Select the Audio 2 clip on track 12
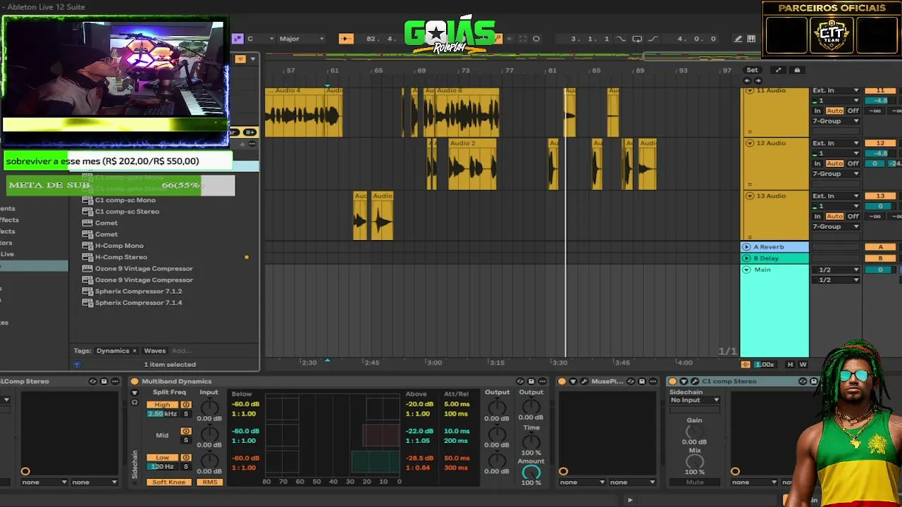The width and height of the screenshot is (902, 507). pos(472,164)
